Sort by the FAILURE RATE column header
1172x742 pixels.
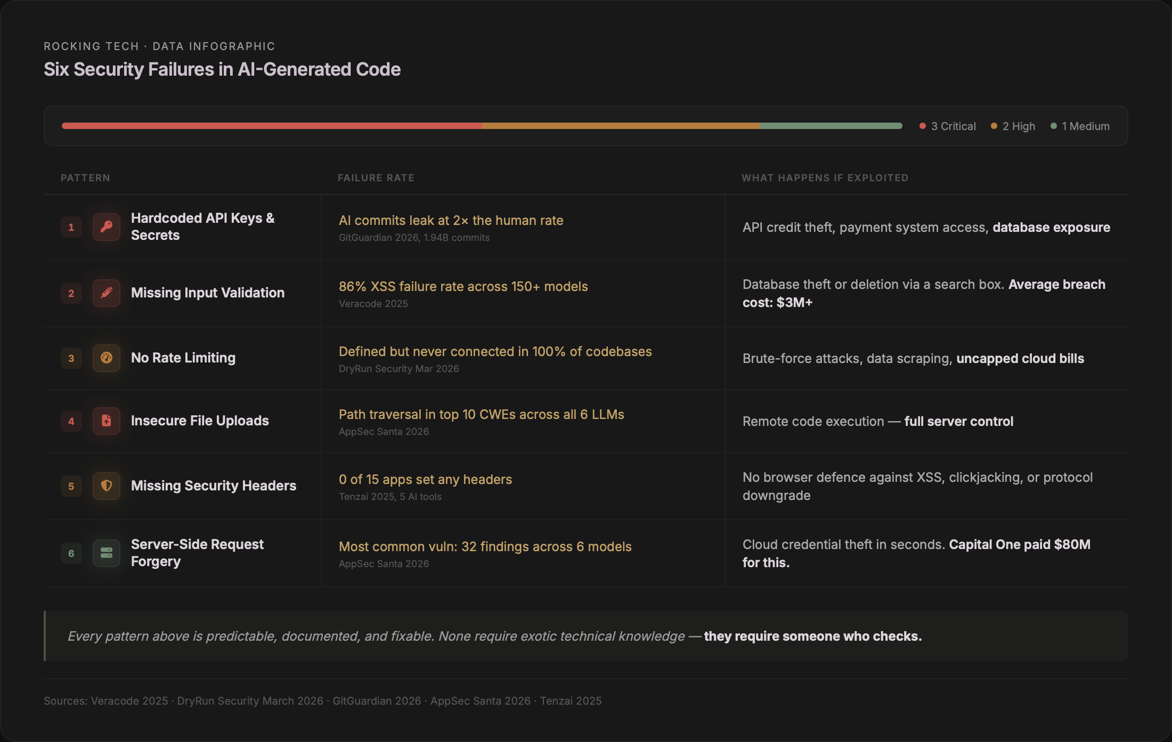[x=376, y=178]
